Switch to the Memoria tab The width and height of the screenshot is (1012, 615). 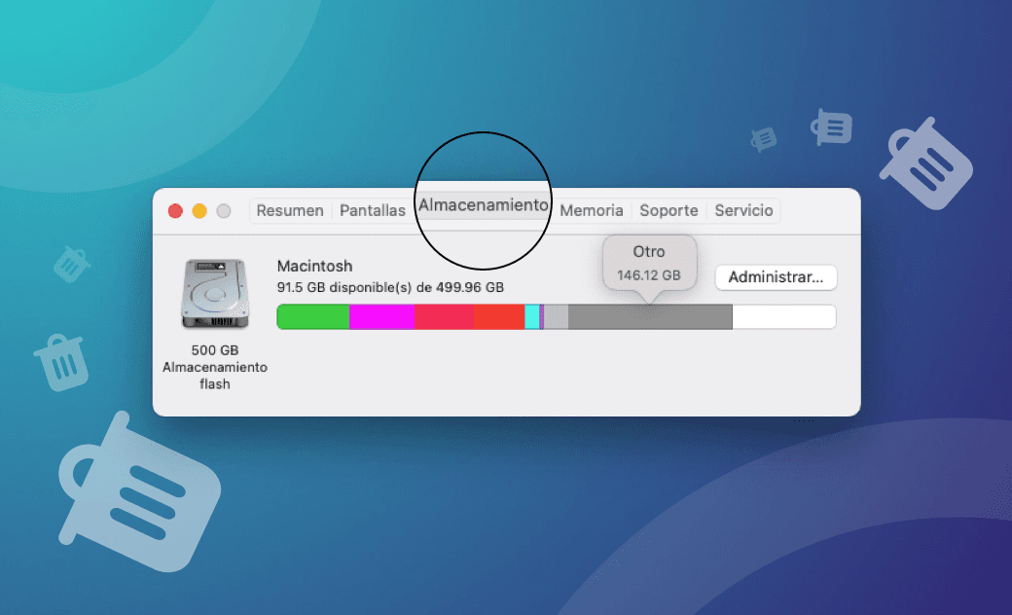click(592, 210)
